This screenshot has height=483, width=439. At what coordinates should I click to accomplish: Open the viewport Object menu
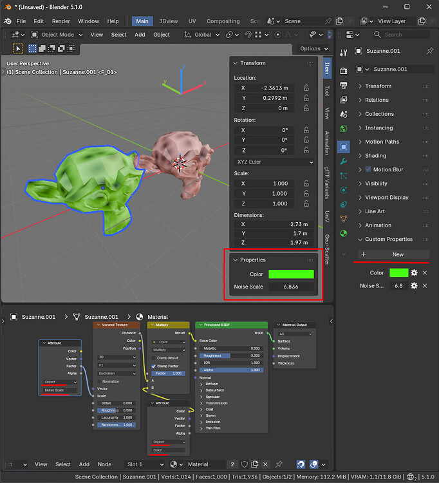162,35
